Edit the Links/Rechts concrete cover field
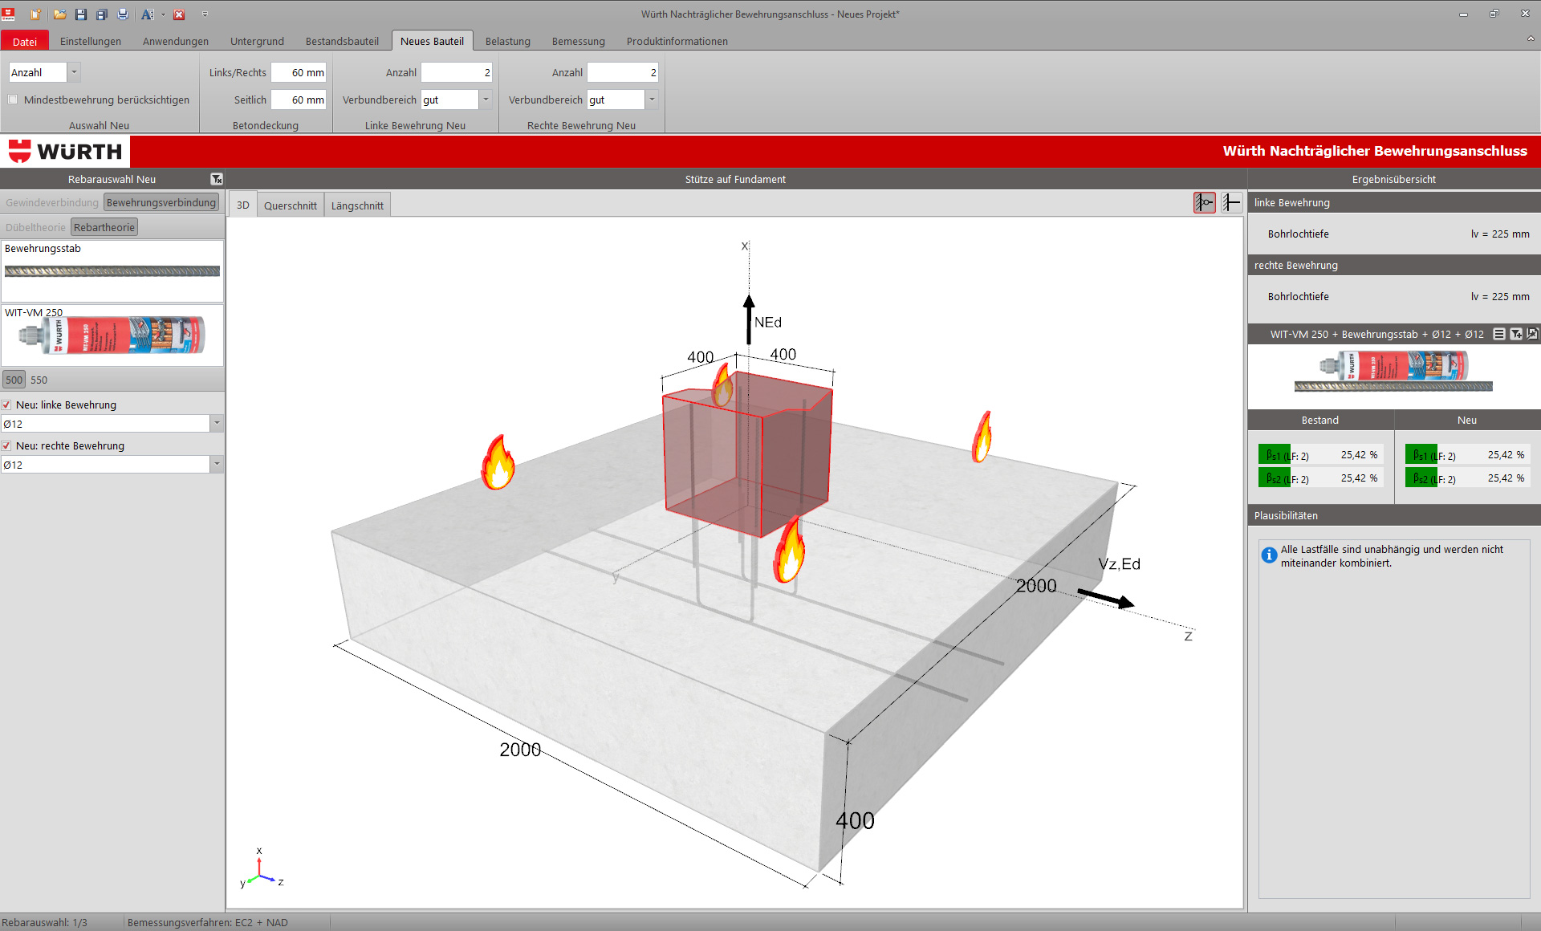This screenshot has height=931, width=1541. coord(299,72)
